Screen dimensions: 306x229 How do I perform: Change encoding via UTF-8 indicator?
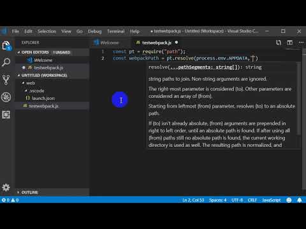pos(237,200)
